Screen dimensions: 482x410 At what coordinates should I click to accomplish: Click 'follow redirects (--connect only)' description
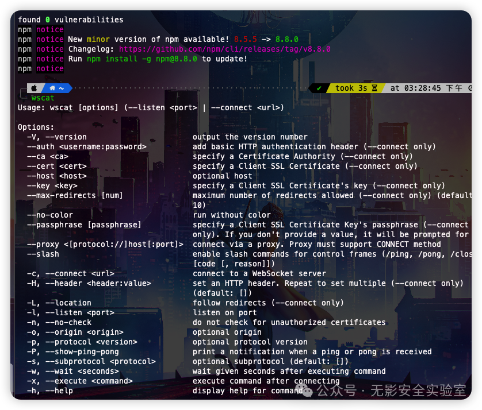pos(269,303)
